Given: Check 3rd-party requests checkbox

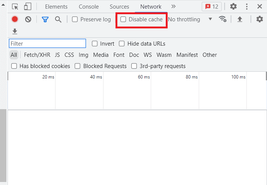Looking at the screenshot, I should (x=134, y=66).
